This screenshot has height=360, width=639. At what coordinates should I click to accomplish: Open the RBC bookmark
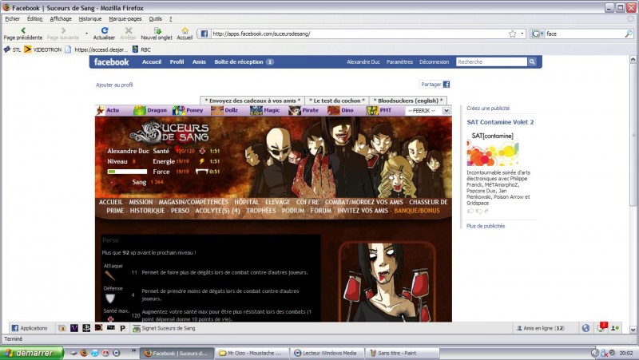(141, 49)
